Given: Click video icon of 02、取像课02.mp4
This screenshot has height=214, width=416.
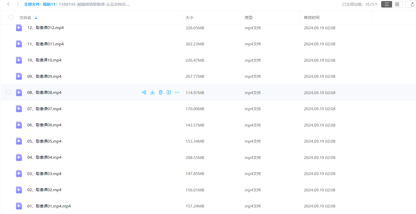Looking at the screenshot, I should pyautogui.click(x=19, y=190).
